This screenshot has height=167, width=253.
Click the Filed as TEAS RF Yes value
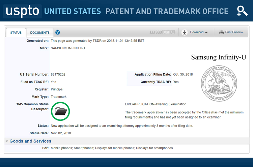[x=53, y=82]
